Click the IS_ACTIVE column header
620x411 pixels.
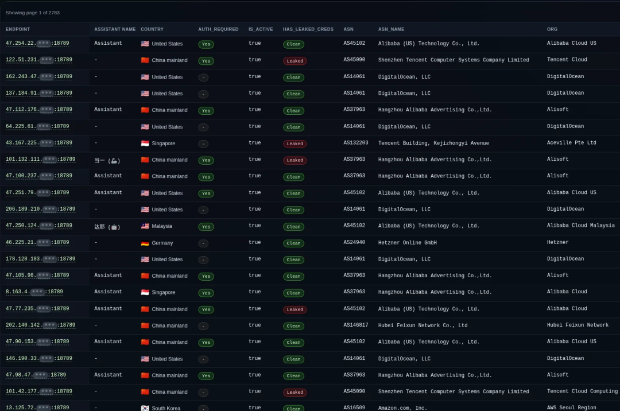click(x=261, y=29)
